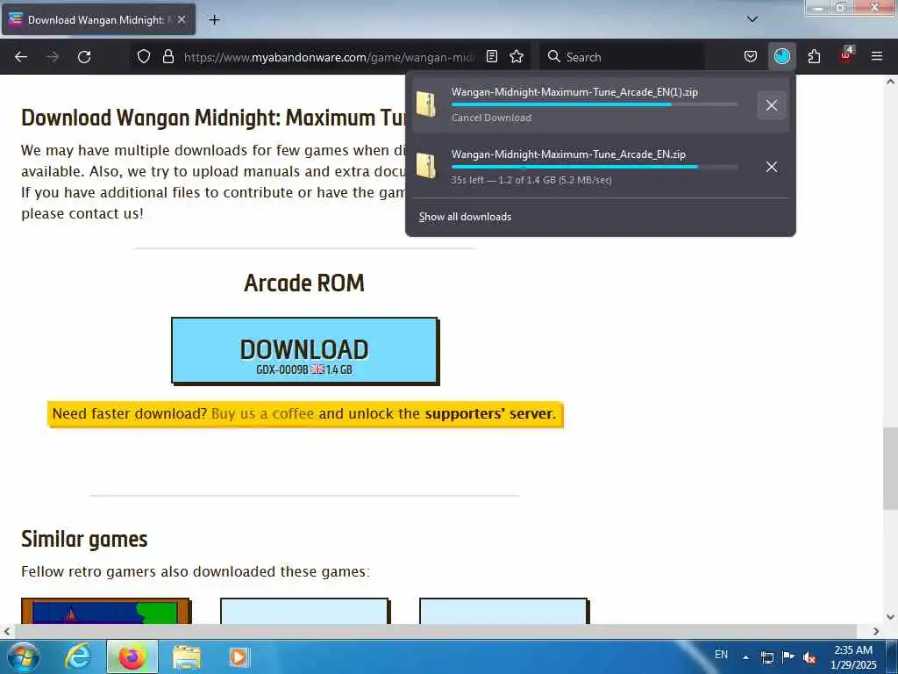Open the taskbar clock showing 2:35 AM
This screenshot has height=674, width=898.
853,657
